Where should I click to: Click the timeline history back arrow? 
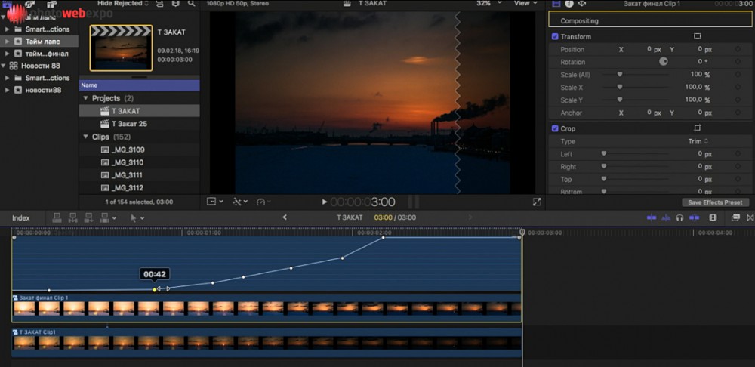285,217
